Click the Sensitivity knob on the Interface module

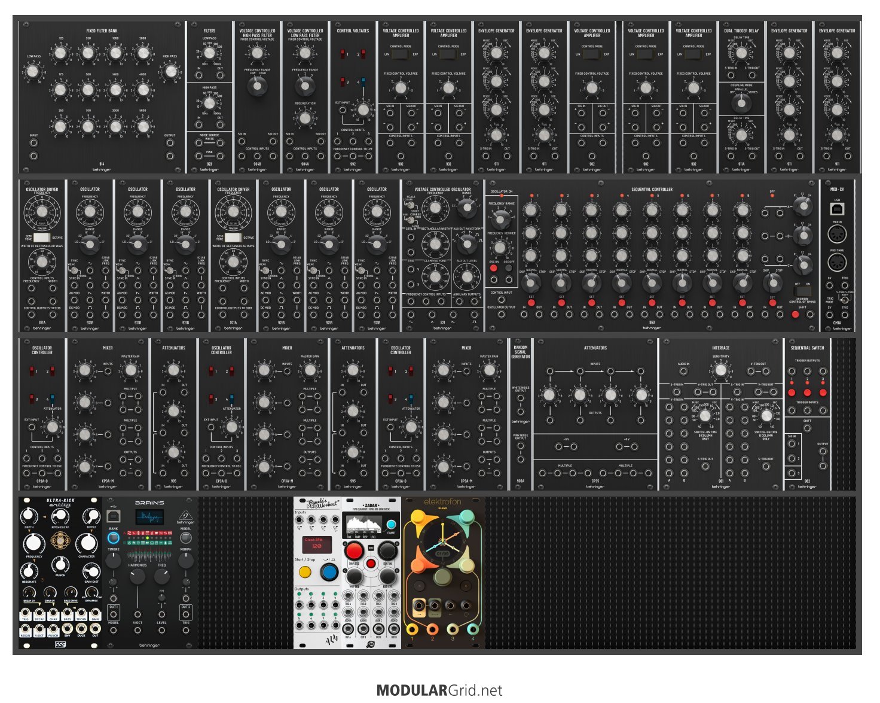coord(721,371)
